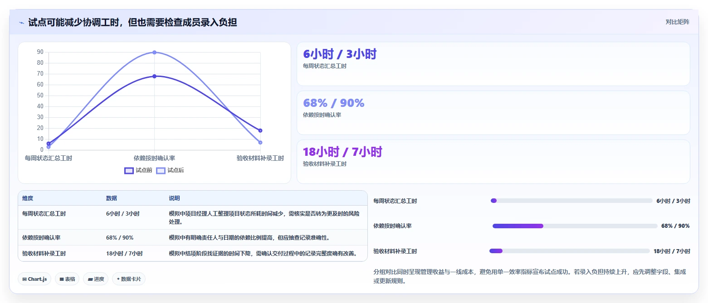
Task: Click the progress value 6小时 / 3小时
Action: point(673,201)
